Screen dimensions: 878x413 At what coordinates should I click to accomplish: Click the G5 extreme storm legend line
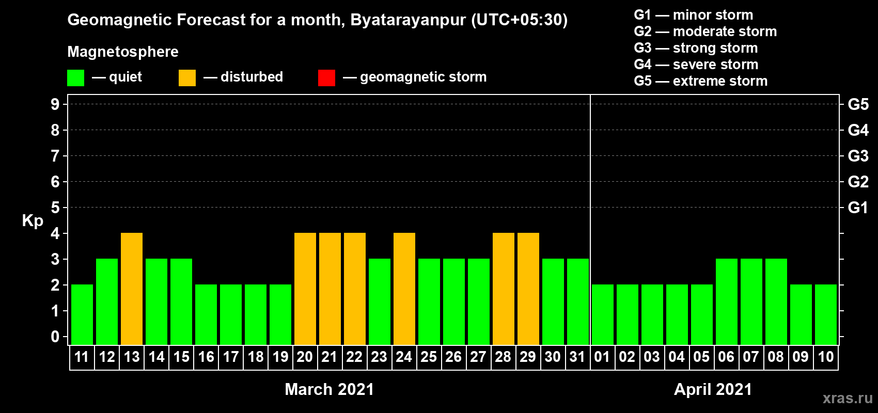(701, 81)
